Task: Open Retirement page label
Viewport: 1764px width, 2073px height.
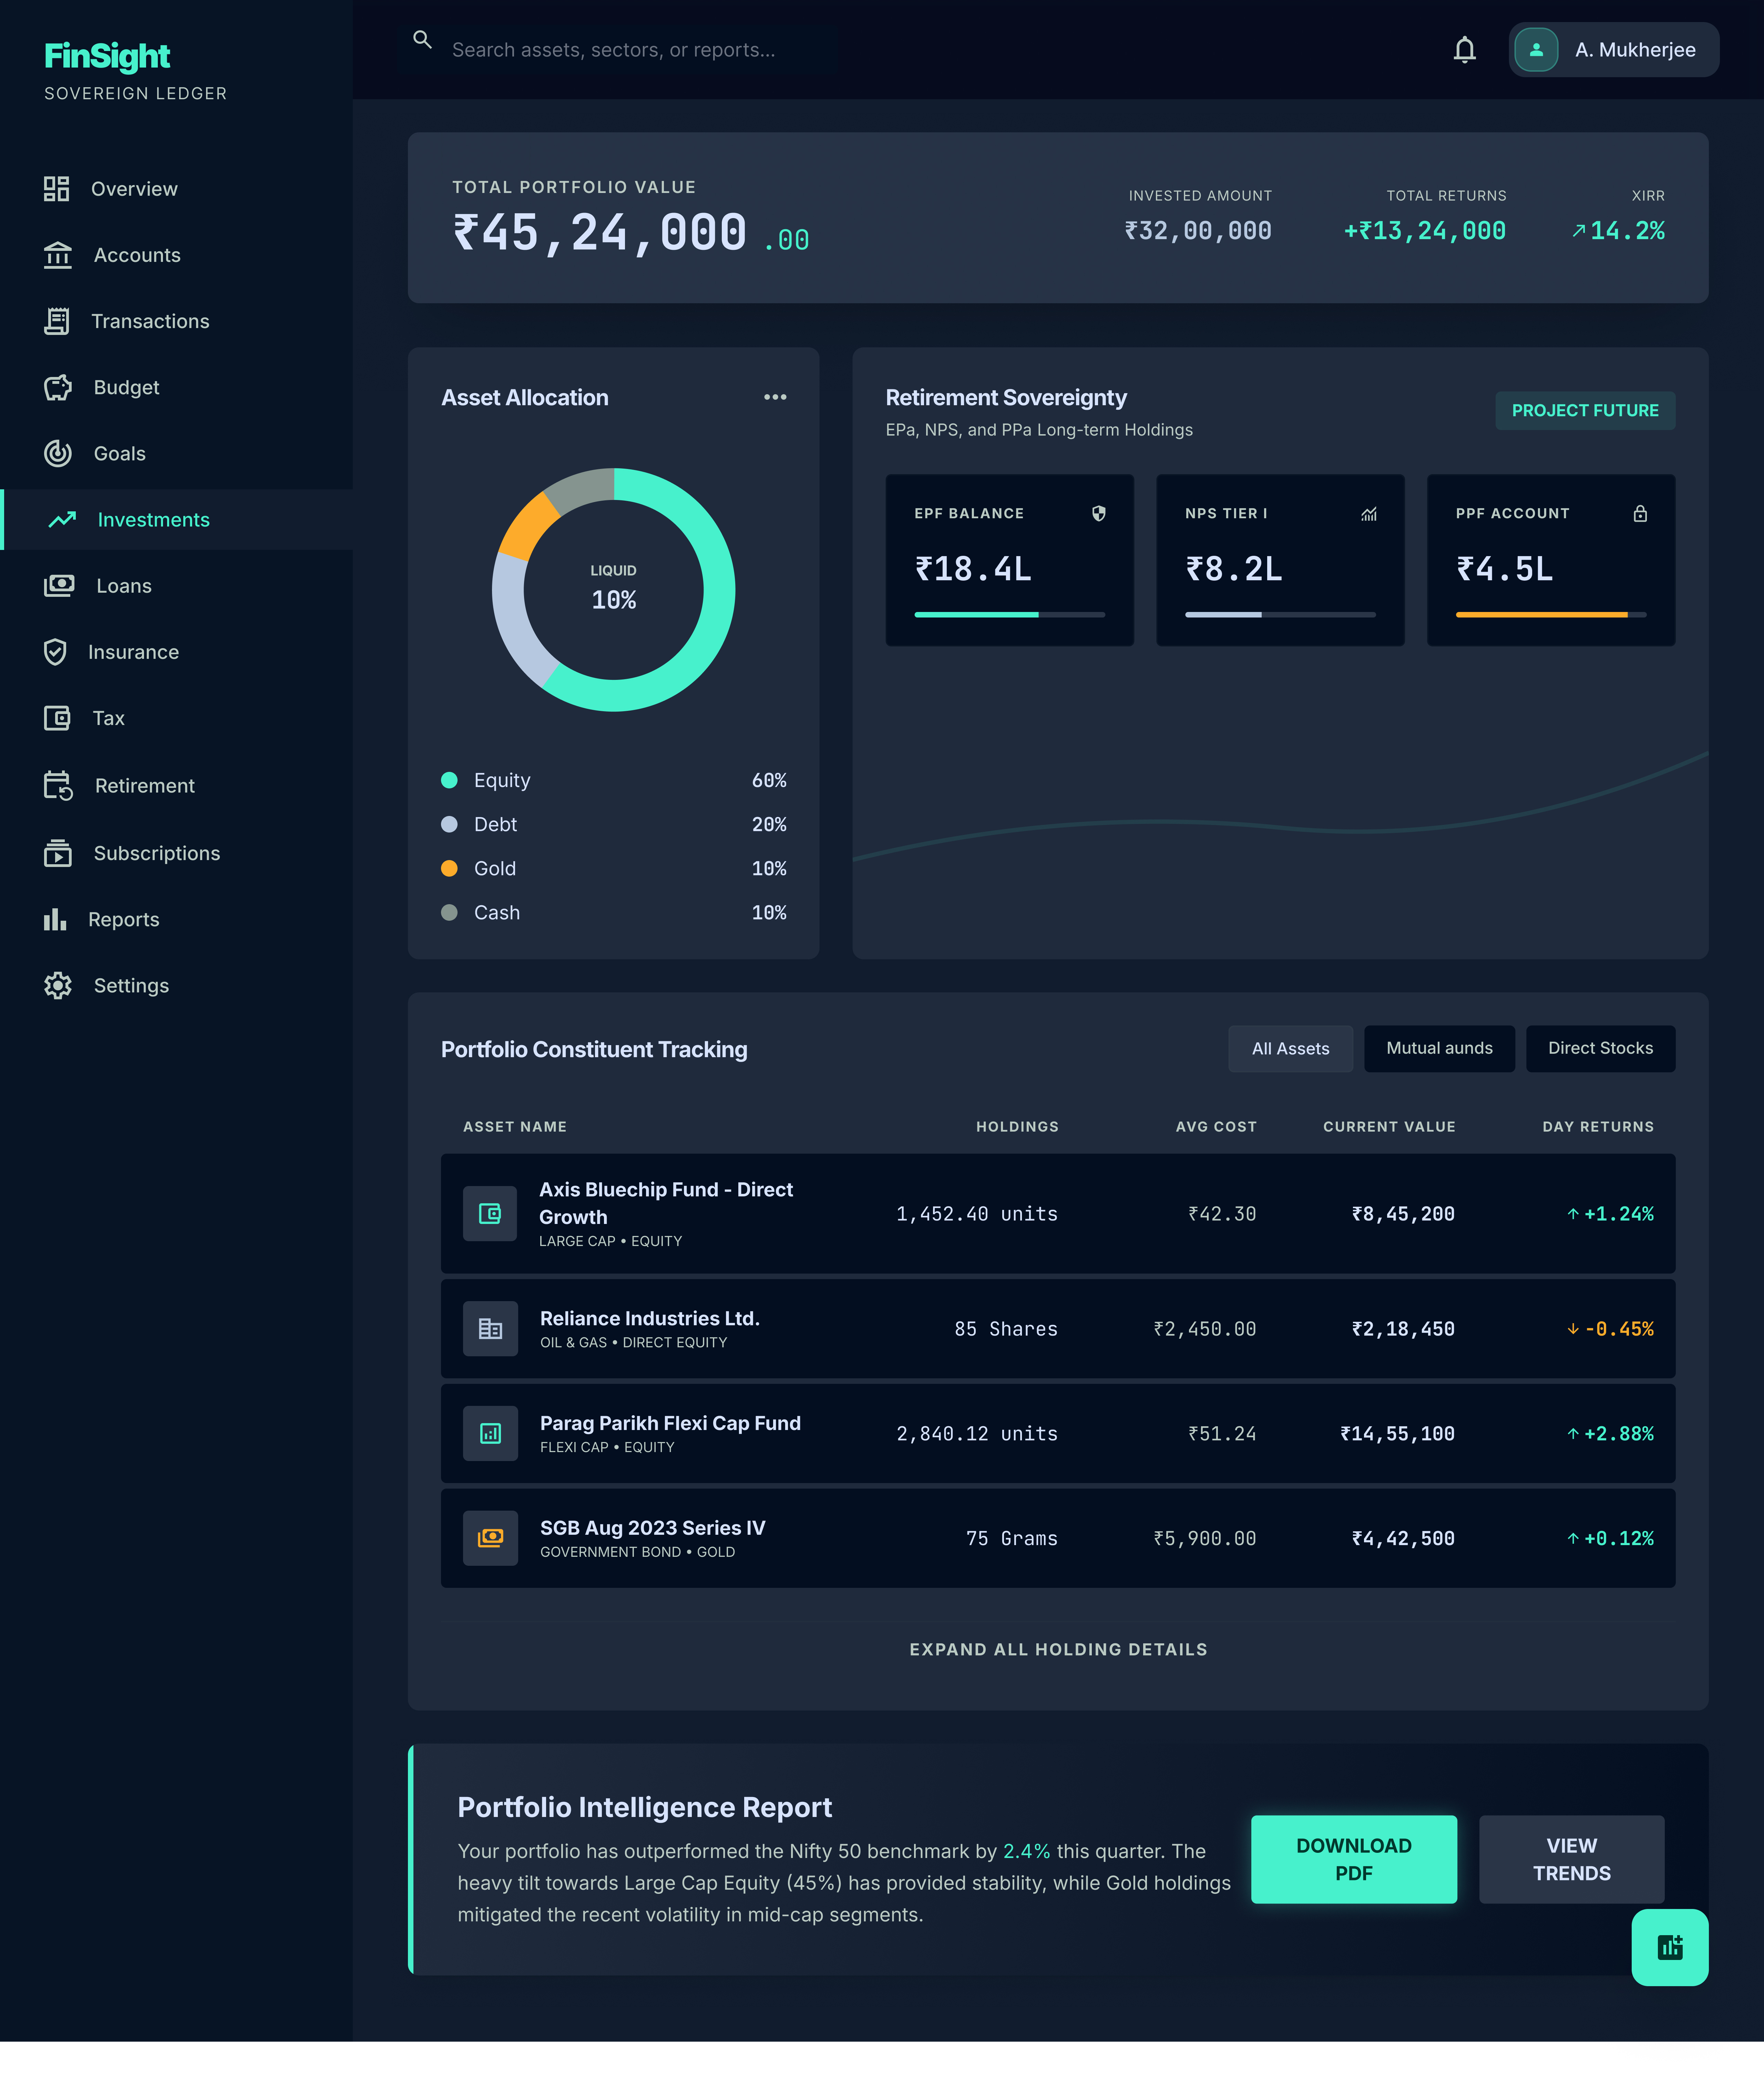Action: tap(145, 786)
